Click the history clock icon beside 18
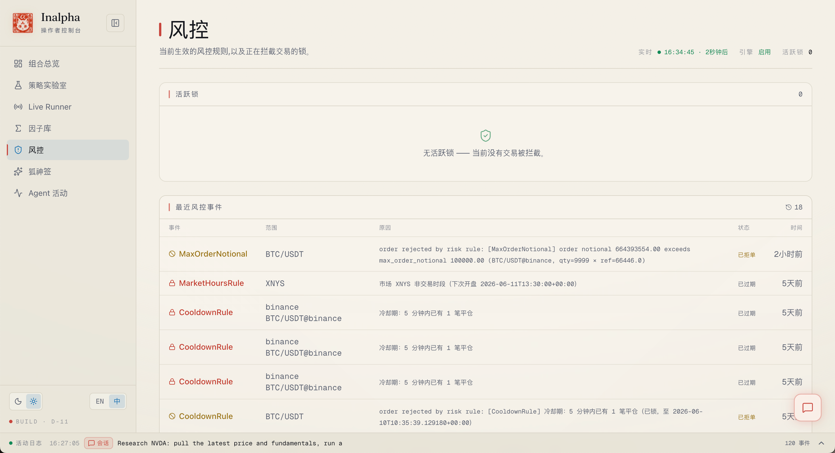 pos(788,207)
